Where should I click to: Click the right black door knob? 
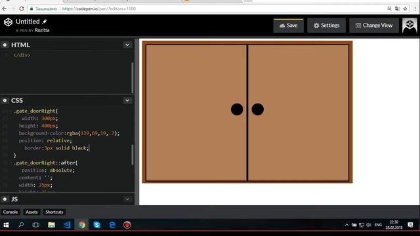(258, 109)
